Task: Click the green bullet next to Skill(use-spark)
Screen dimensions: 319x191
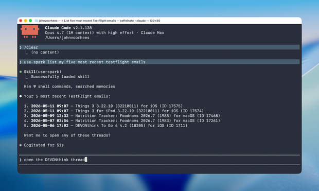Action: 21,72
